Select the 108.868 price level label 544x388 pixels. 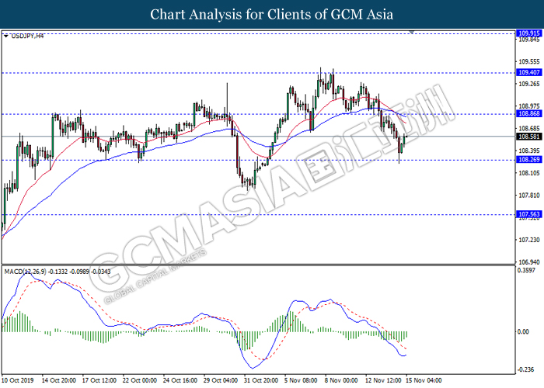528,113
